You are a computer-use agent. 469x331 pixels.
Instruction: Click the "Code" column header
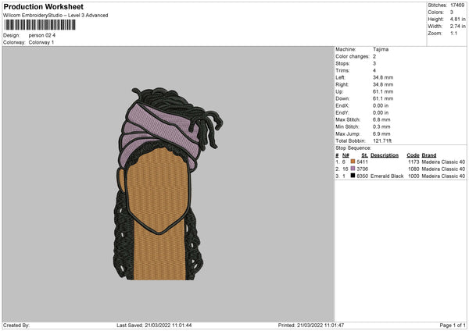tap(413, 155)
